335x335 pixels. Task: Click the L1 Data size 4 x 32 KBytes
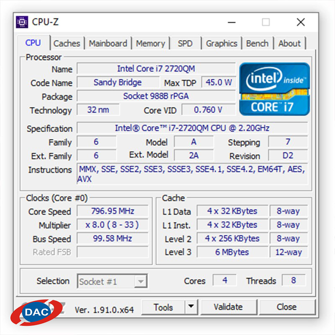pyautogui.click(x=232, y=211)
